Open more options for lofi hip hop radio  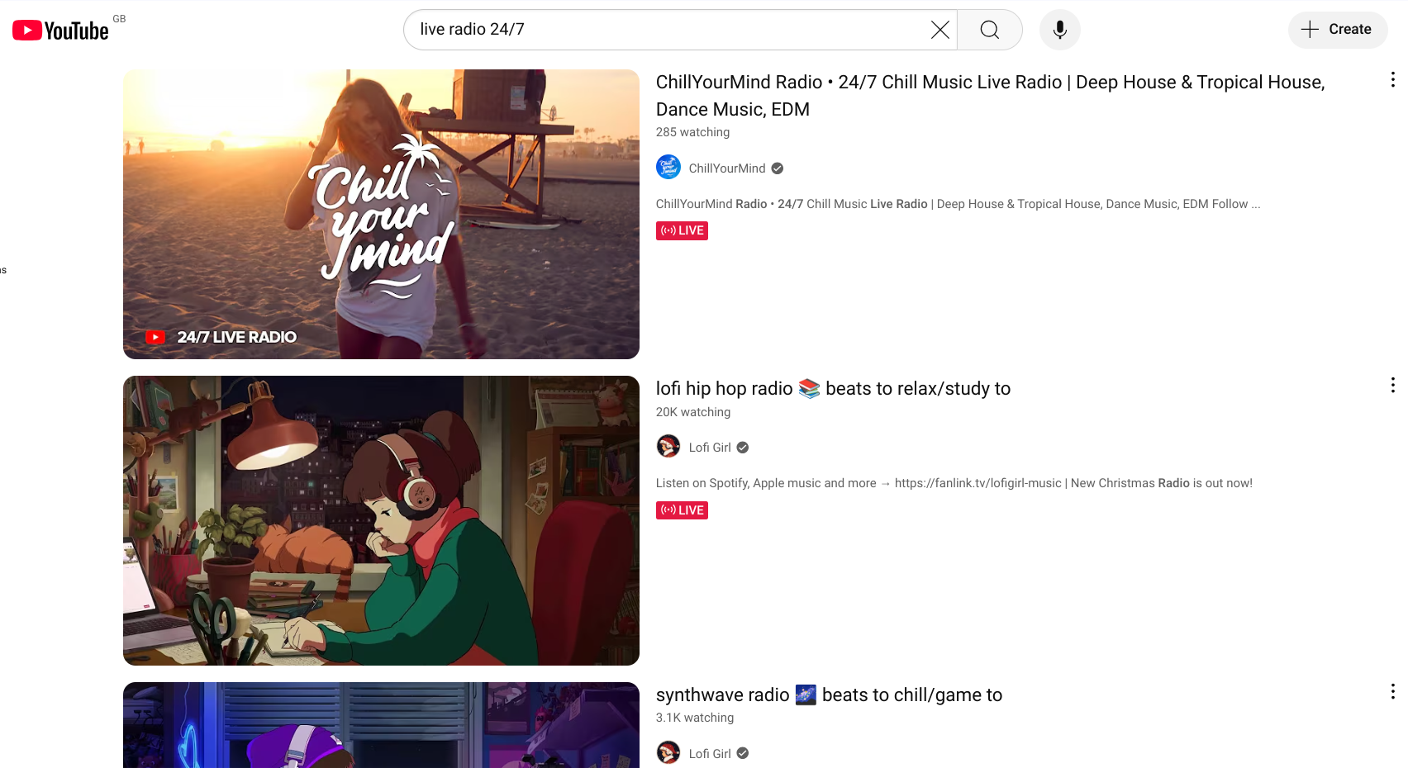coord(1392,385)
